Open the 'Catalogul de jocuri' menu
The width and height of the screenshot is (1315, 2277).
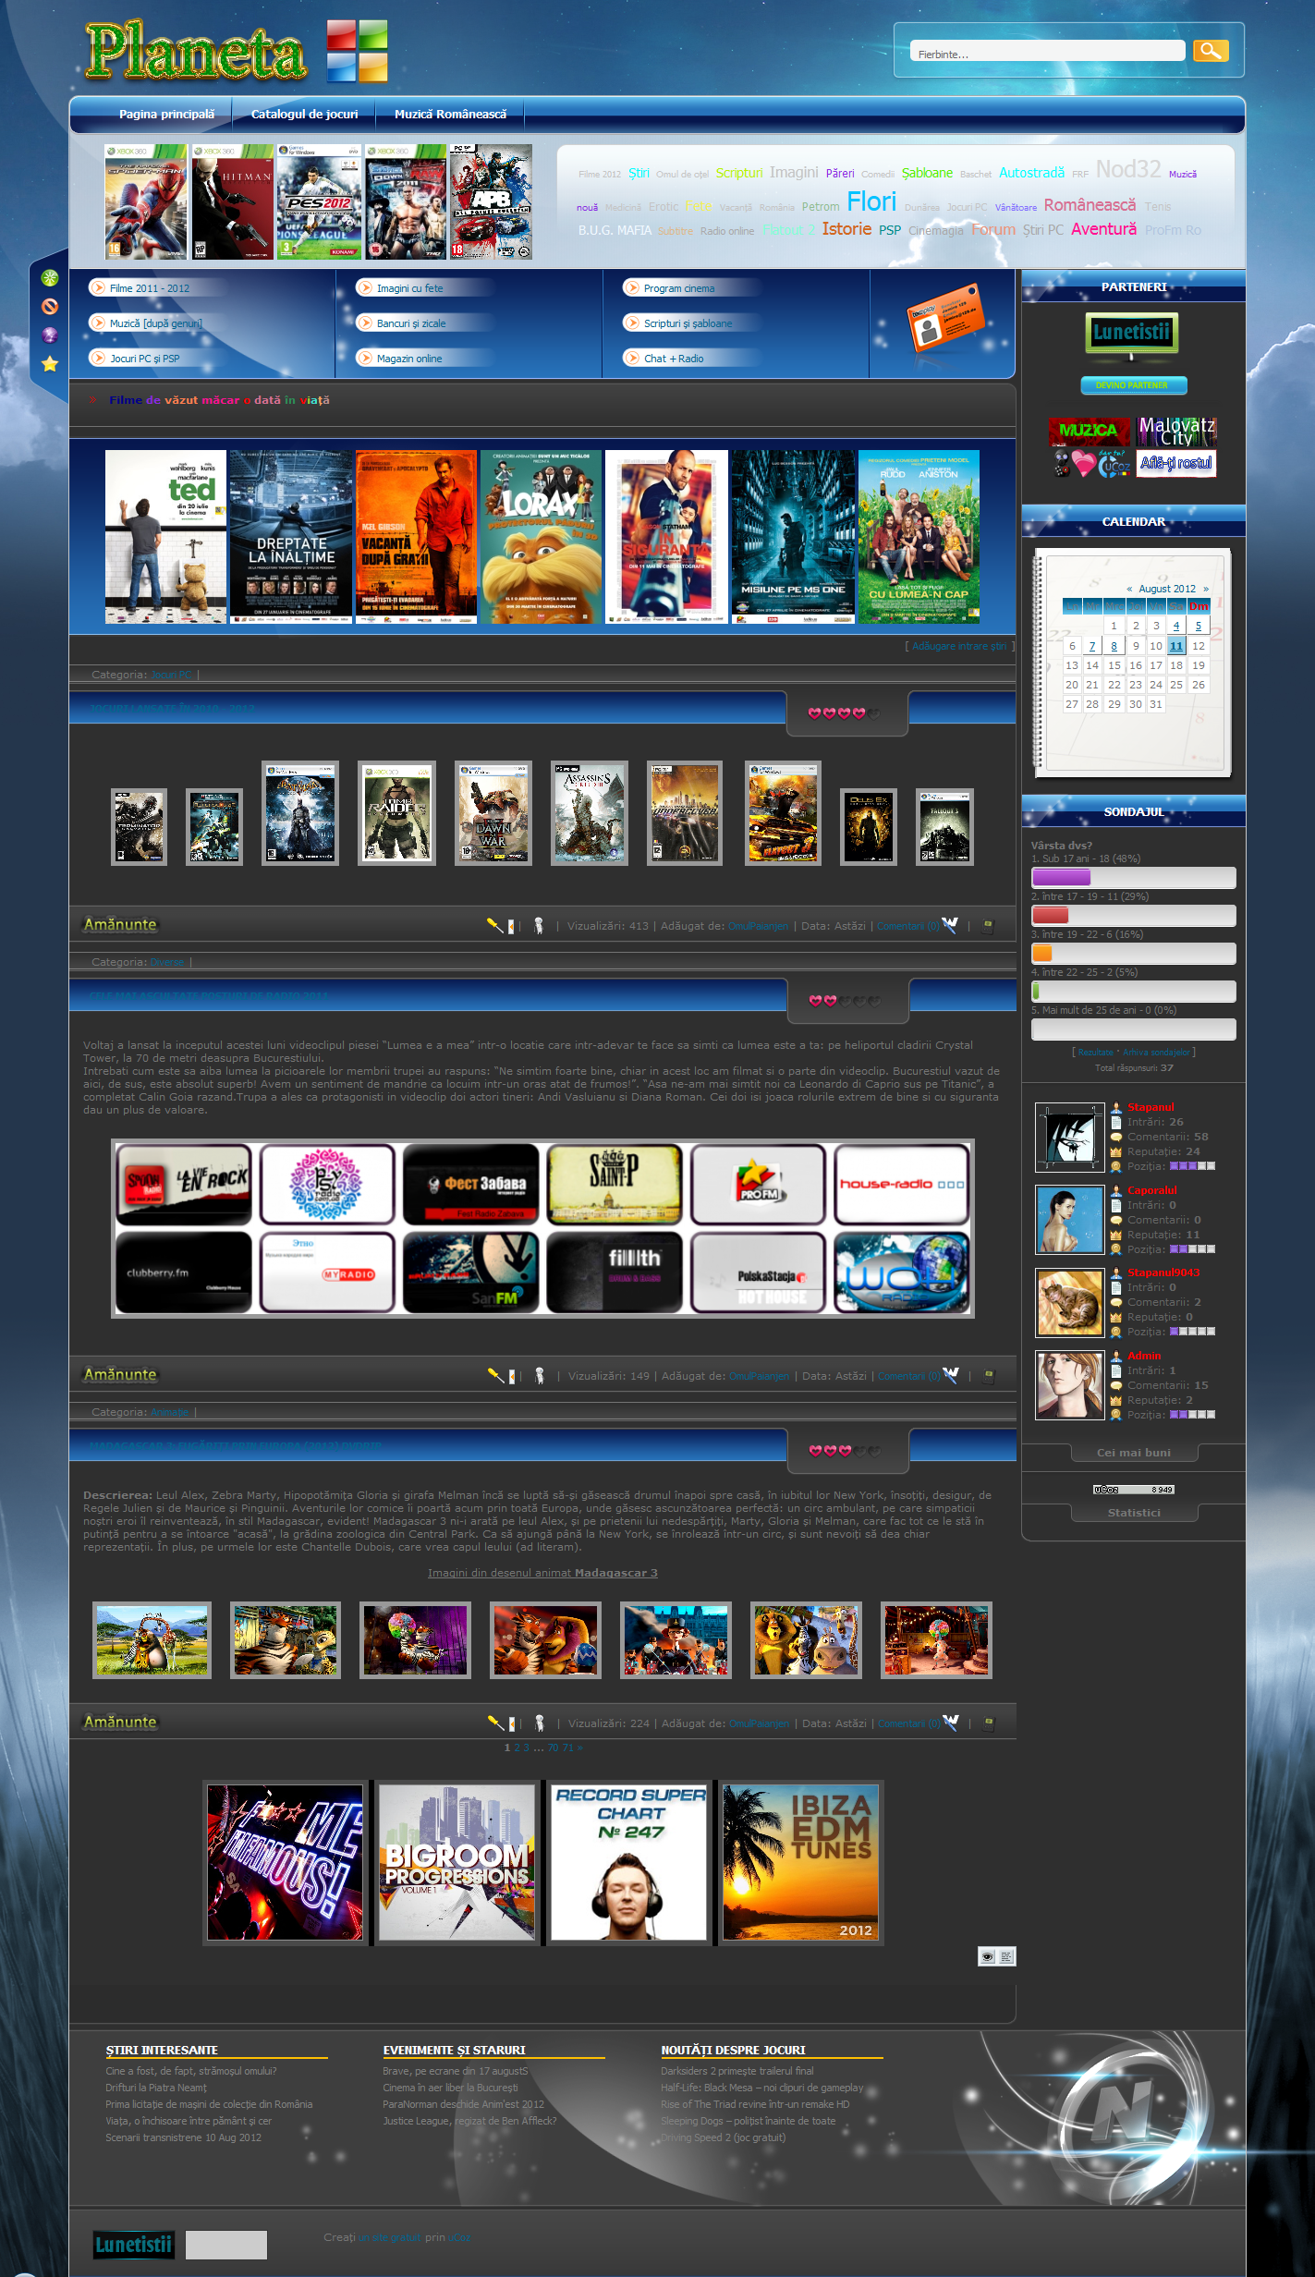coord(304,115)
